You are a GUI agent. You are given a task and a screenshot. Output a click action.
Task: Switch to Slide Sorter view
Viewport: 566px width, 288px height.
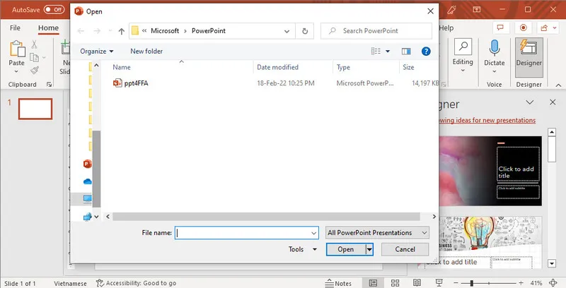pos(395,283)
